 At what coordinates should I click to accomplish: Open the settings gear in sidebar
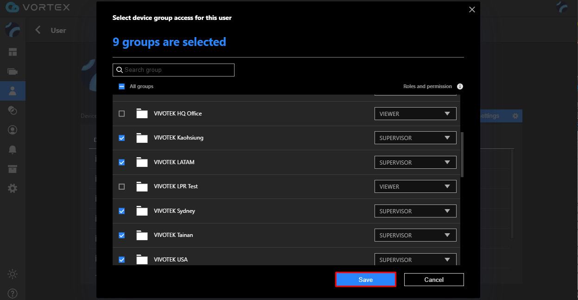coord(13,188)
